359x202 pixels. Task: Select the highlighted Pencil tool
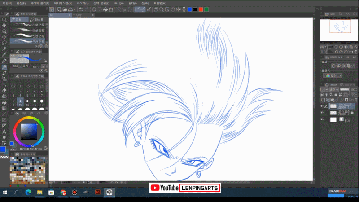(x=4, y=67)
